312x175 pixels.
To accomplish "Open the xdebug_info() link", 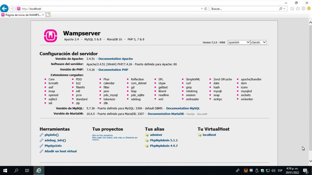I will coord(55,140).
